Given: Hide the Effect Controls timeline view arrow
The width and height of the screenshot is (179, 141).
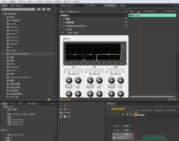Looking at the screenshot, I should click(x=126, y=12).
